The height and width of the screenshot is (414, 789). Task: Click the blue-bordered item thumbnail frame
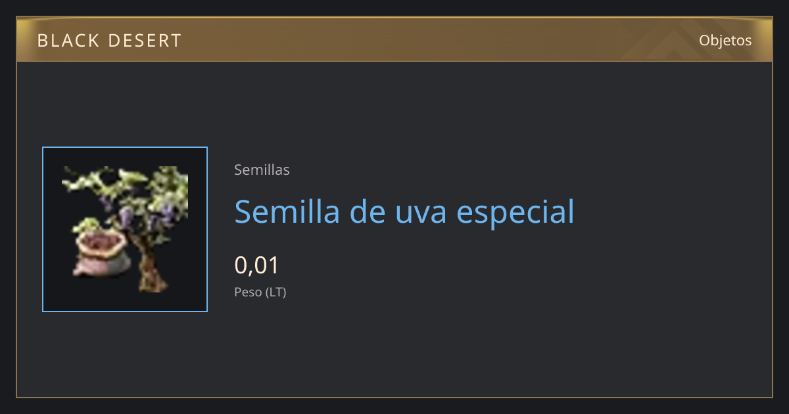pyautogui.click(x=125, y=229)
